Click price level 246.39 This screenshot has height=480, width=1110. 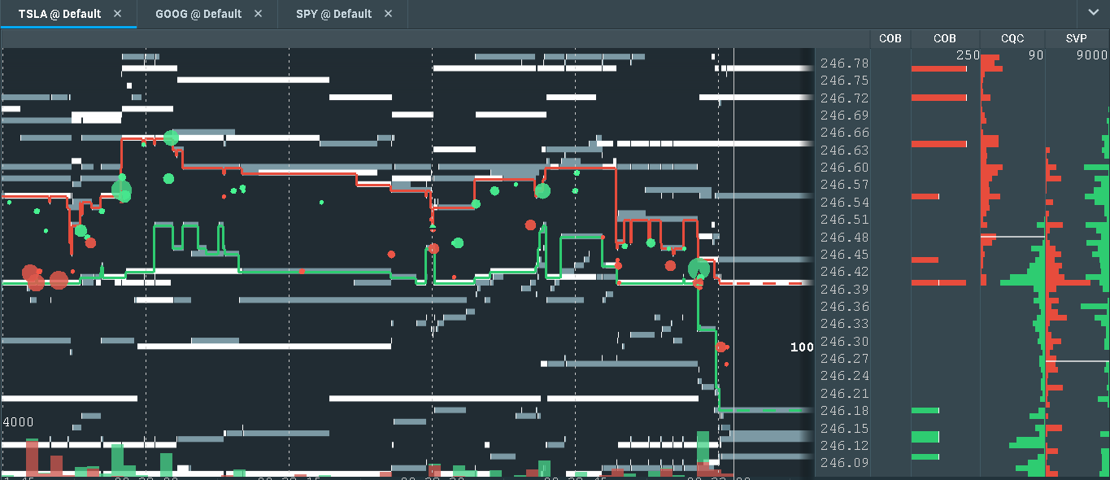(844, 290)
